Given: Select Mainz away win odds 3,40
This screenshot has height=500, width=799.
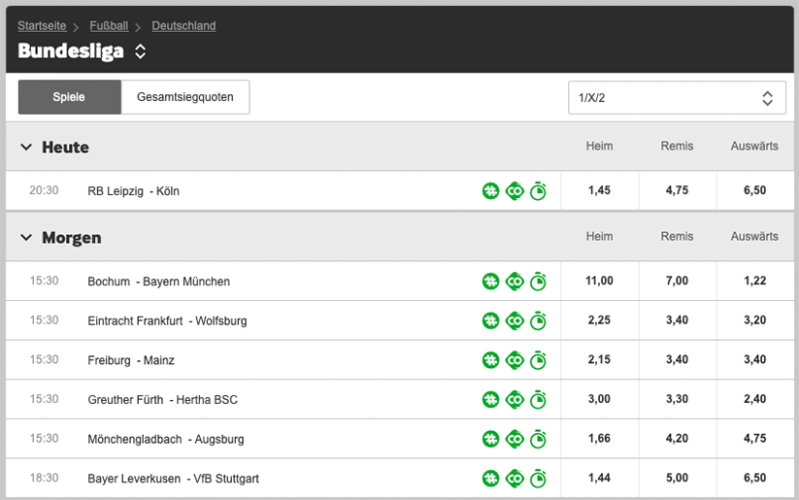Looking at the screenshot, I should pyautogui.click(x=755, y=359).
